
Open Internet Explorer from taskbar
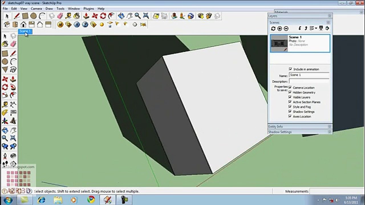[x=41, y=200]
